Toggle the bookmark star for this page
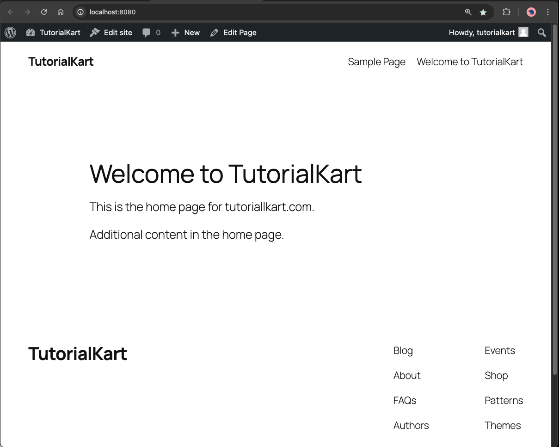Image resolution: width=559 pixels, height=447 pixels. (483, 12)
